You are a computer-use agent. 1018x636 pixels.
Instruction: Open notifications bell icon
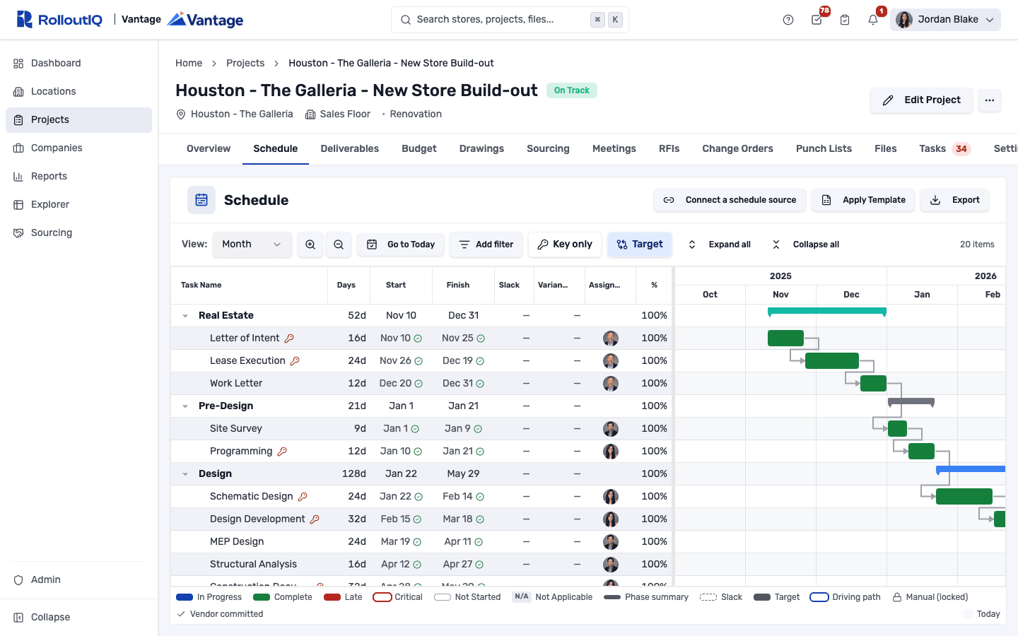point(873,20)
